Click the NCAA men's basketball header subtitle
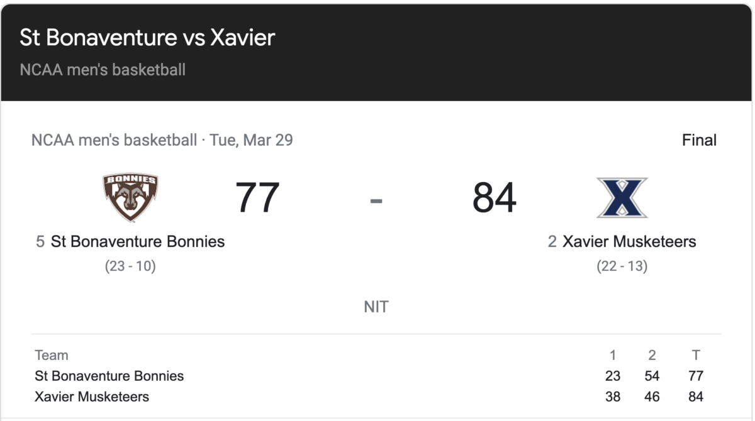This screenshot has height=421, width=755. 103,69
